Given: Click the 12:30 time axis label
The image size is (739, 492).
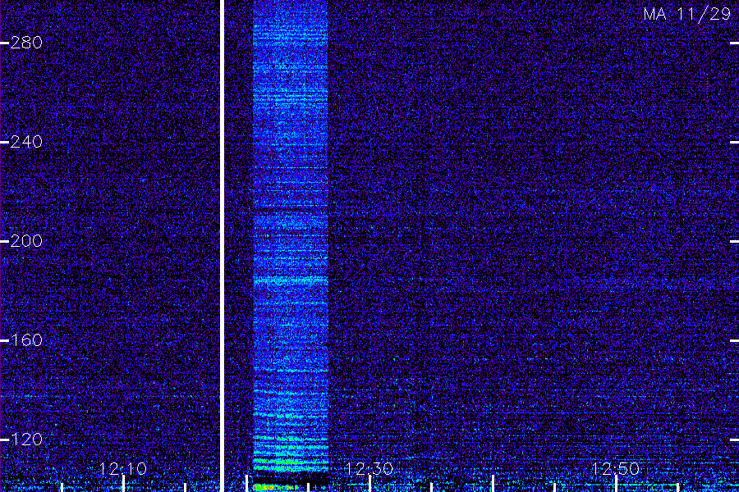Looking at the screenshot, I should [369, 468].
